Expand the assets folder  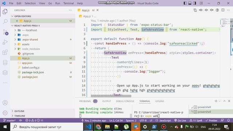[x=15, y=44]
